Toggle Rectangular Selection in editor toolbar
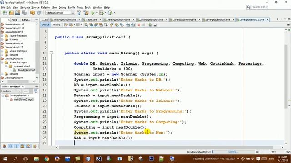291x163 pixels. coord(106,25)
